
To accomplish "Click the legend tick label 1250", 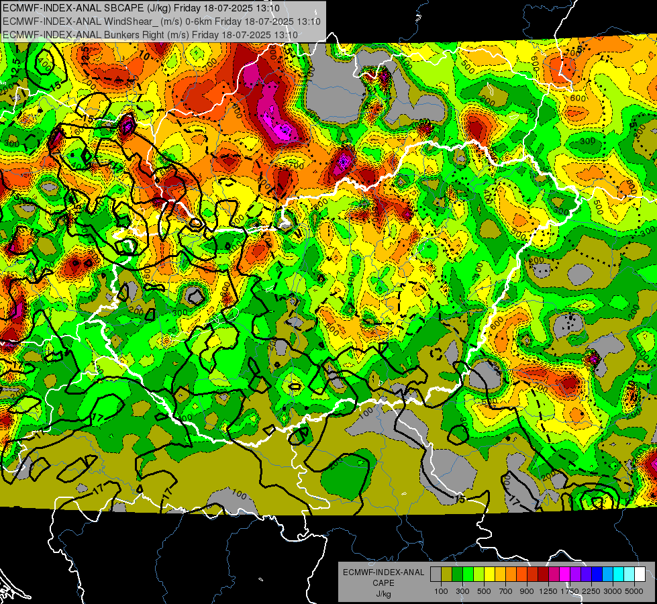I will (x=548, y=591).
